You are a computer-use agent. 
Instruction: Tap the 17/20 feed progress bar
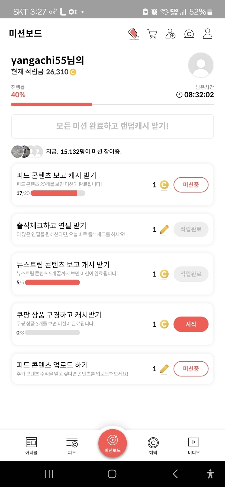click(x=58, y=193)
